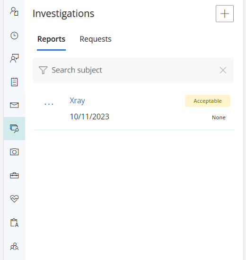Open the camera photos sidebar icon
This screenshot has width=246, height=260.
click(x=14, y=152)
